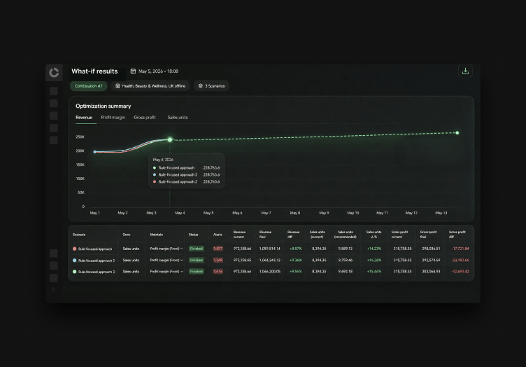Click the -17,721.84 gross profit diff cell

point(460,249)
